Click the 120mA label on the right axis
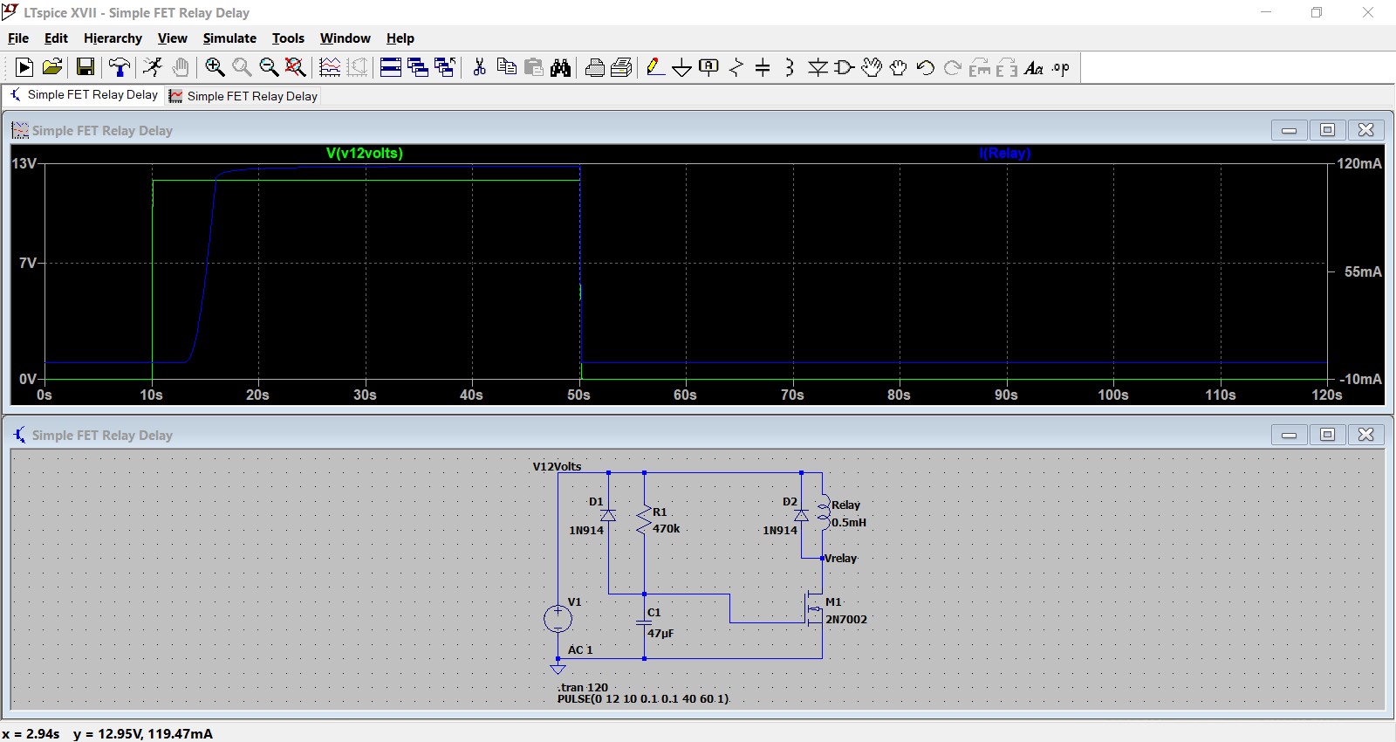Screen dimensions: 1396x742 click(x=1359, y=163)
